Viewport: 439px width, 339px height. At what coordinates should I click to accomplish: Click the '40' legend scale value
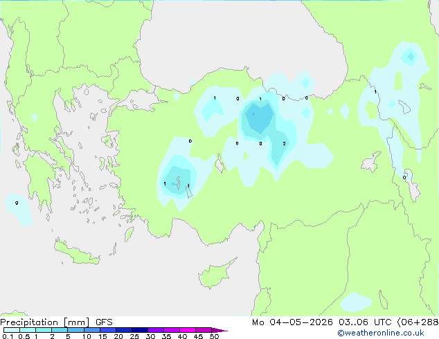[x=182, y=336]
